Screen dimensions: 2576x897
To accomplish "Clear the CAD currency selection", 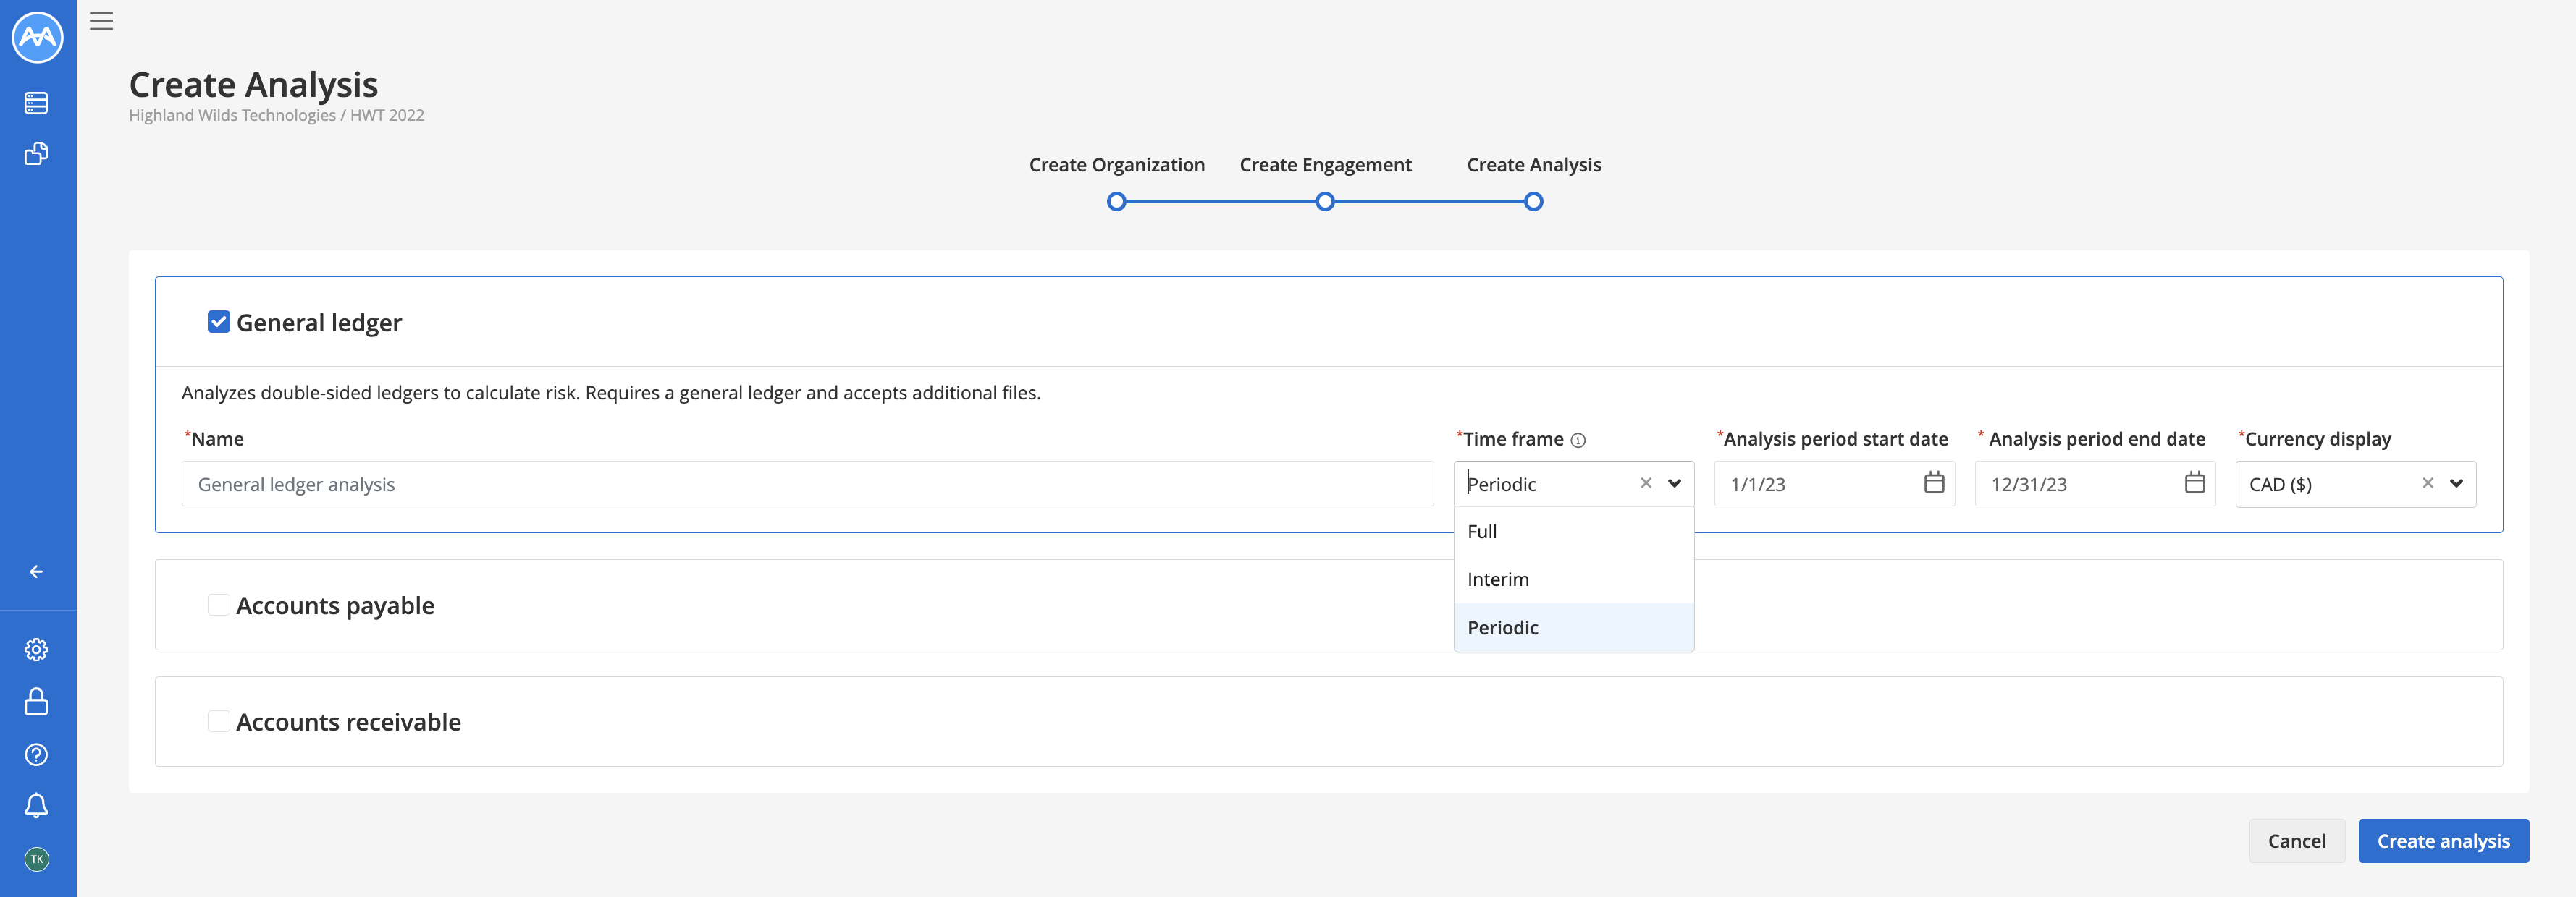I will click(2427, 483).
